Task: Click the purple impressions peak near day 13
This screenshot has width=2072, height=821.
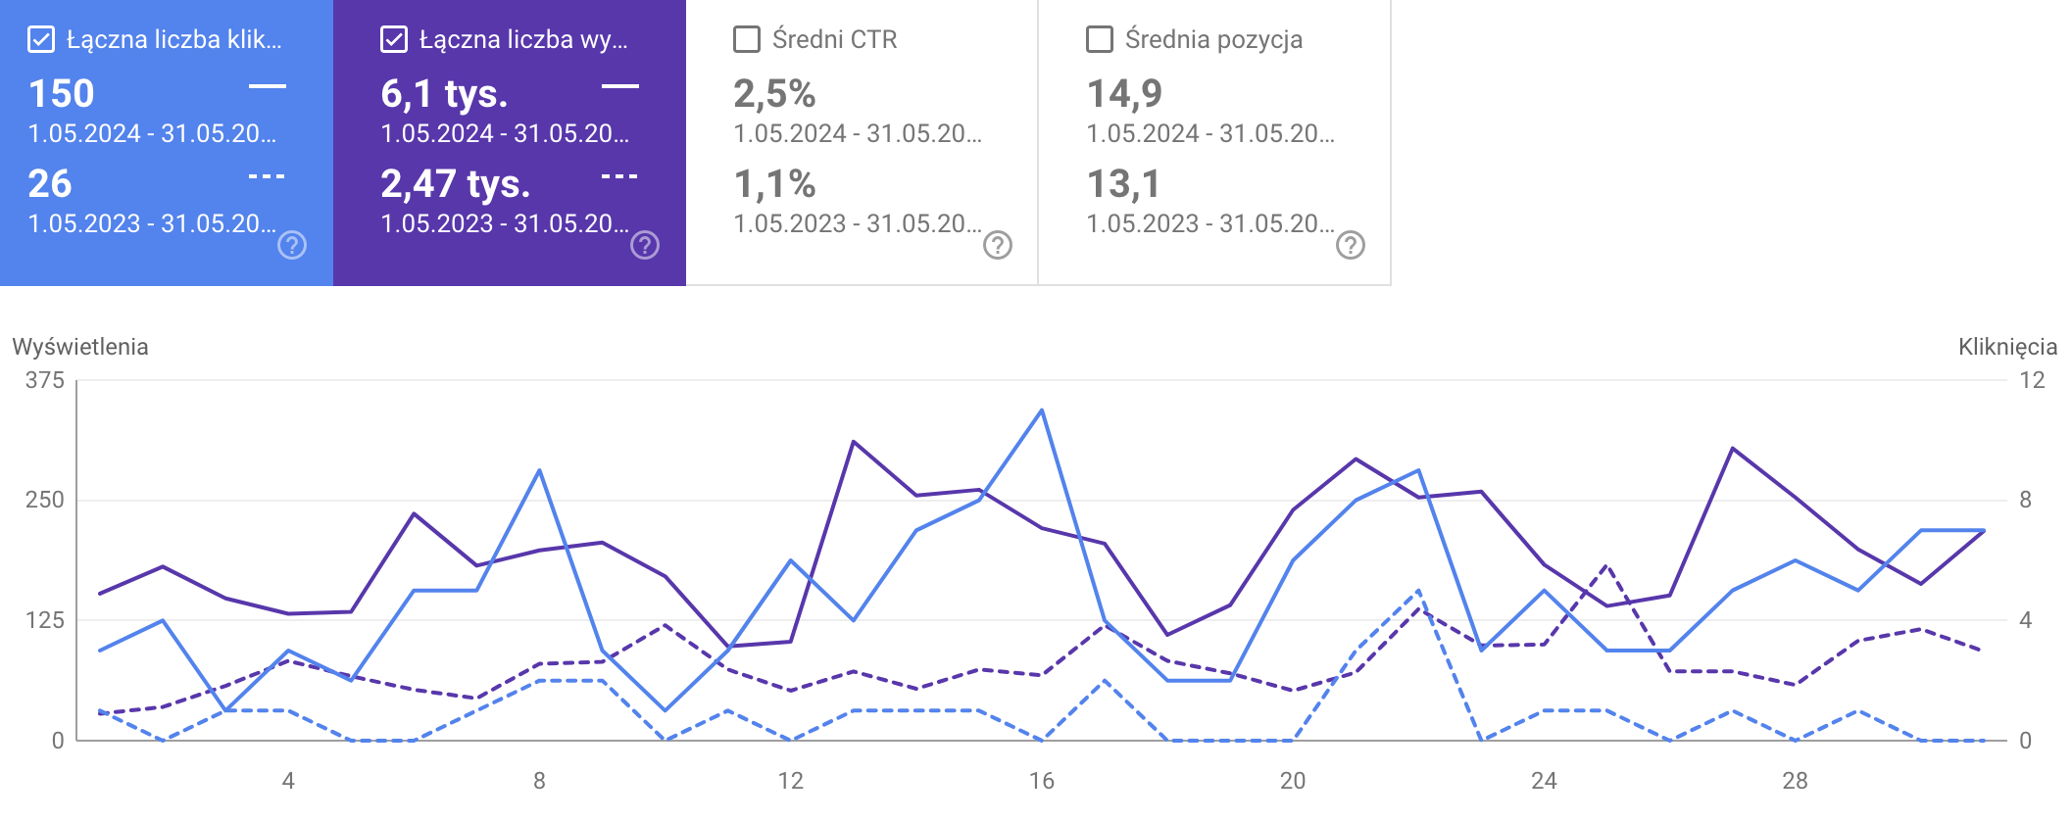Action: (x=854, y=442)
